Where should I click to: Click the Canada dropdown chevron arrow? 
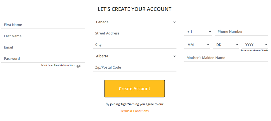(174, 22)
